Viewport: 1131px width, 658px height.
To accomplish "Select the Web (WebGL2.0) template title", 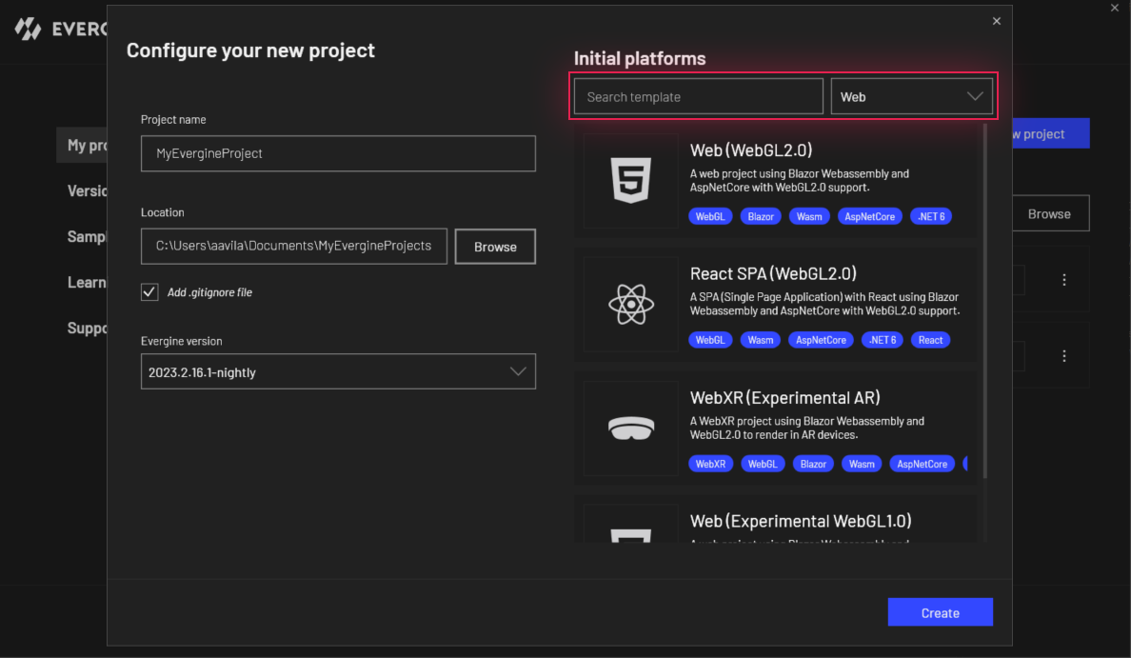I will pyautogui.click(x=751, y=150).
